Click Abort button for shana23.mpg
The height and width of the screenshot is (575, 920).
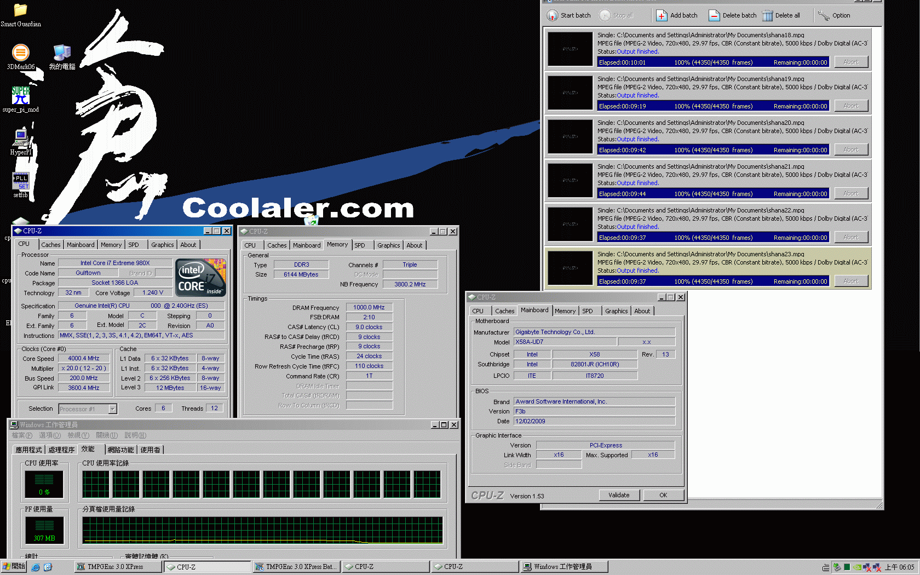pyautogui.click(x=851, y=281)
